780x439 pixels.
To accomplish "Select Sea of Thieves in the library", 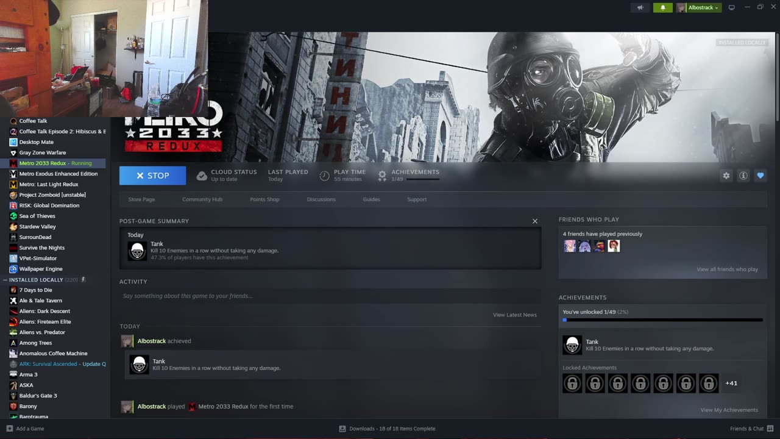I will pos(37,216).
